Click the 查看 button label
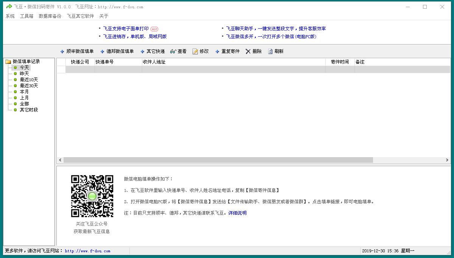 tap(182, 51)
